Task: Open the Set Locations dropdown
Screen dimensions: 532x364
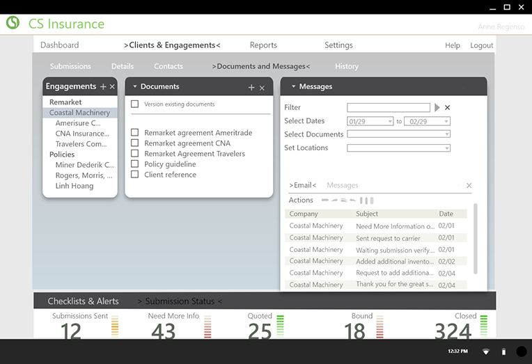Action: pos(398,148)
